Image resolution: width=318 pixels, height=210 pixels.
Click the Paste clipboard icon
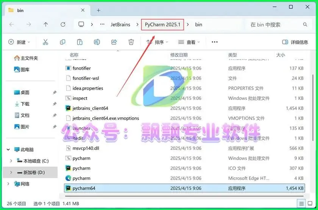(x=80, y=42)
